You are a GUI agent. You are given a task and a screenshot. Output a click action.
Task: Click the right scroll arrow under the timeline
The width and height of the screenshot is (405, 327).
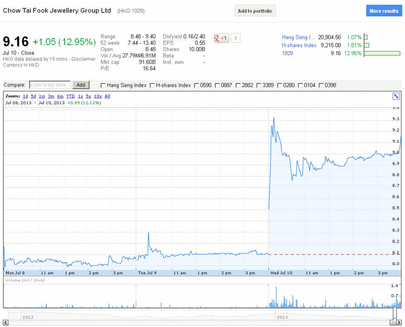[x=399, y=322]
